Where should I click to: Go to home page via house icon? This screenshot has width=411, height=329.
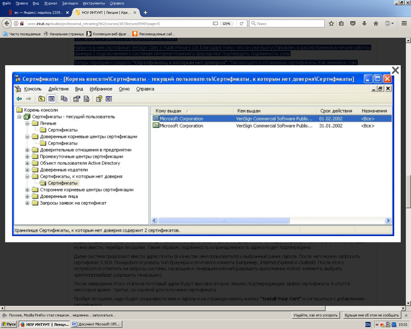click(x=376, y=23)
